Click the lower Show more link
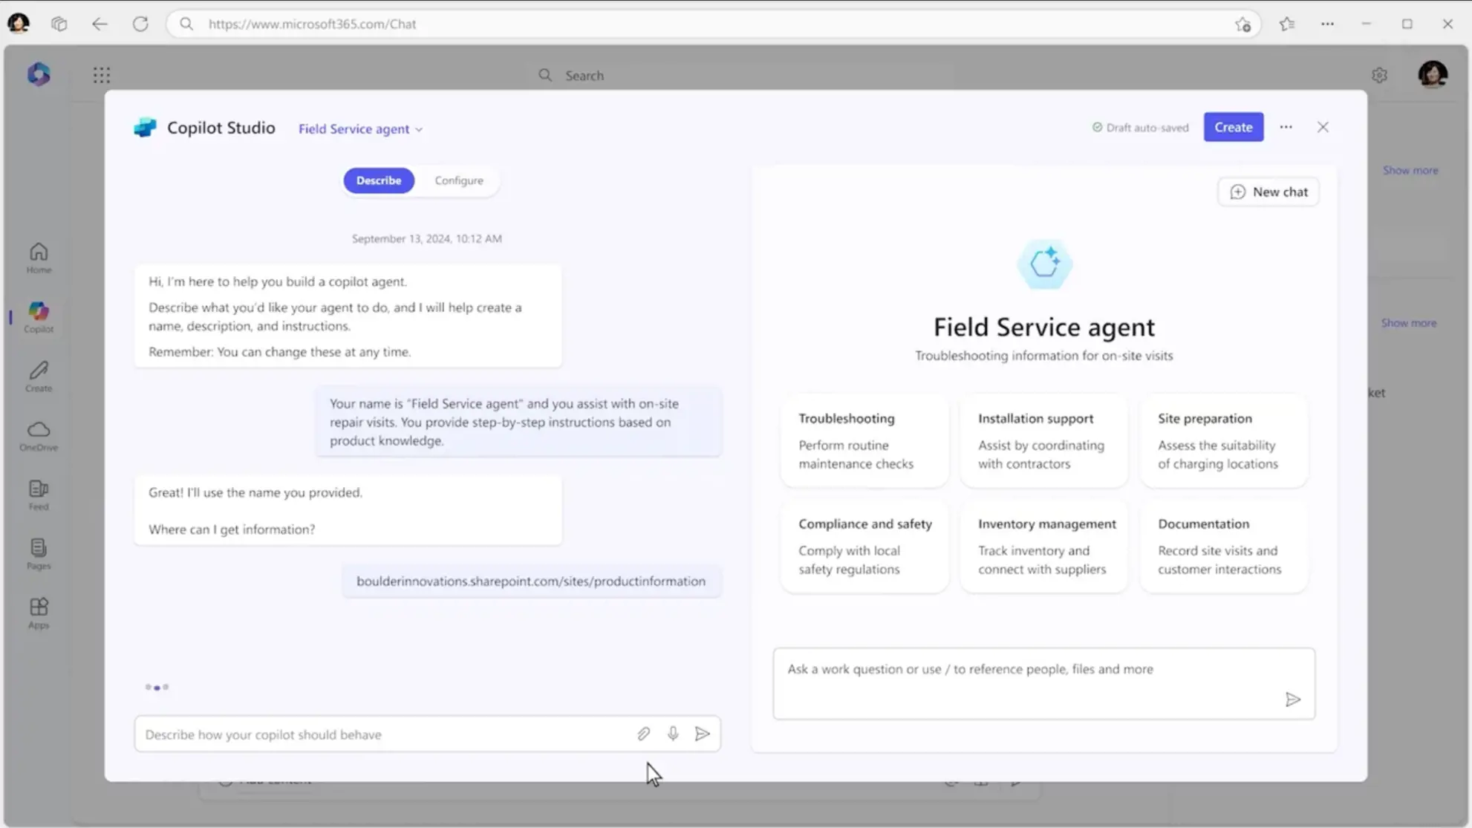This screenshot has height=828, width=1472. (x=1408, y=323)
